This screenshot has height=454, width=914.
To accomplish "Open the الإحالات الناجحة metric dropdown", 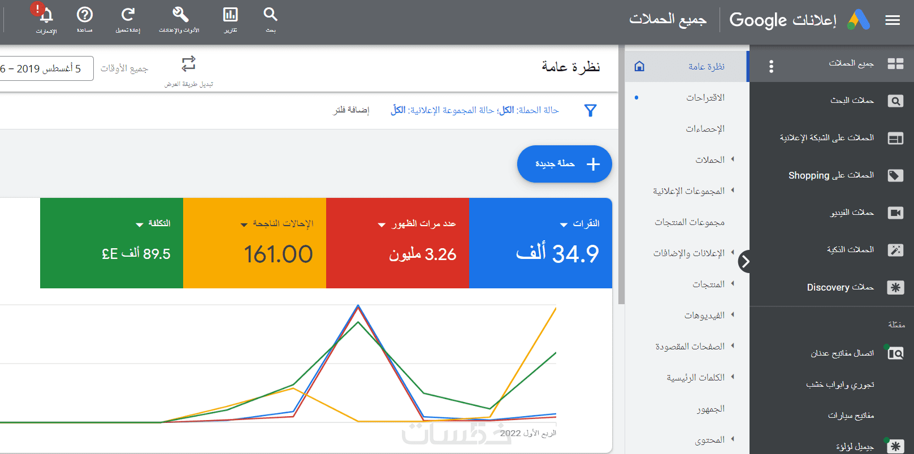I will point(244,225).
